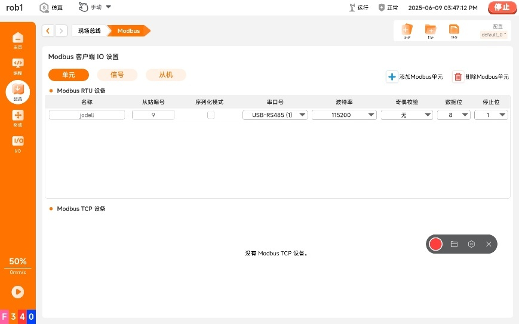Click the open folder icon in top toolbar
The height and width of the screenshot is (324, 519).
(430, 30)
